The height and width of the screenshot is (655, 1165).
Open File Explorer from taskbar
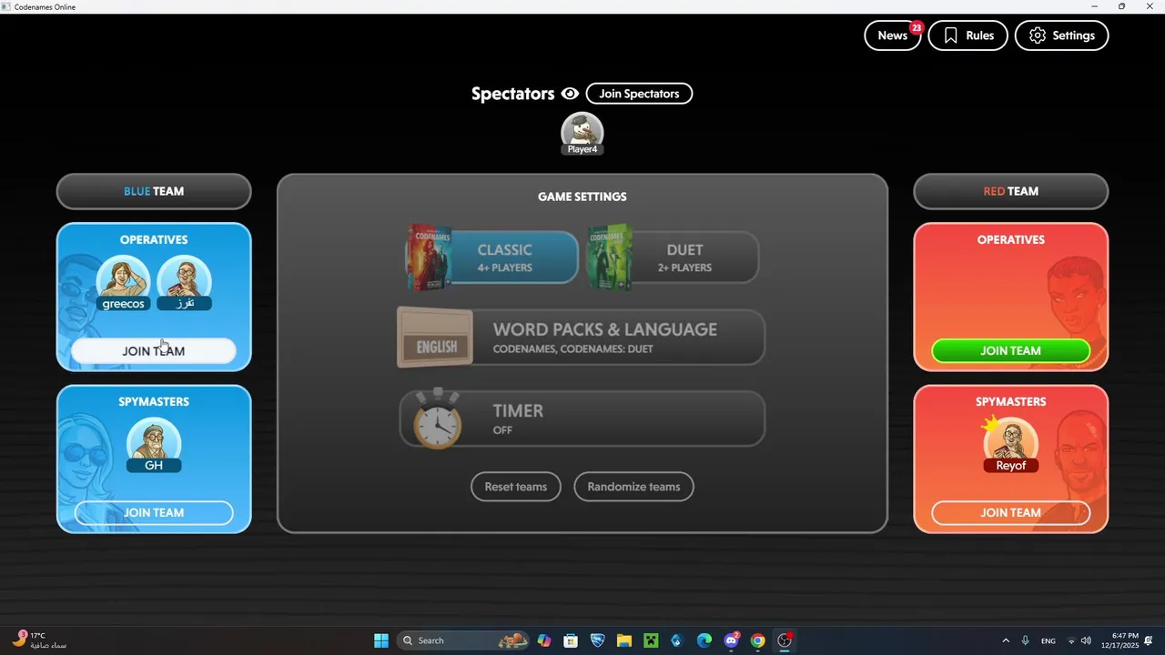click(624, 640)
